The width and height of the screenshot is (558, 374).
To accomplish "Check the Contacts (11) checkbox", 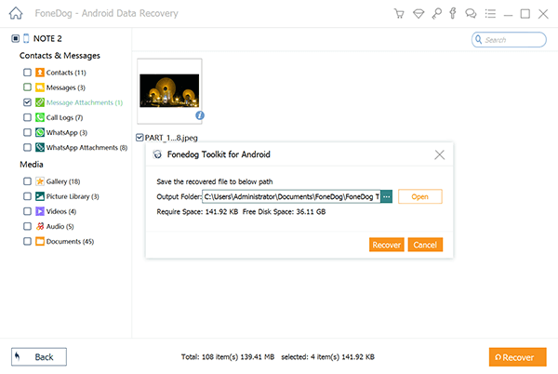I will 27,73.
